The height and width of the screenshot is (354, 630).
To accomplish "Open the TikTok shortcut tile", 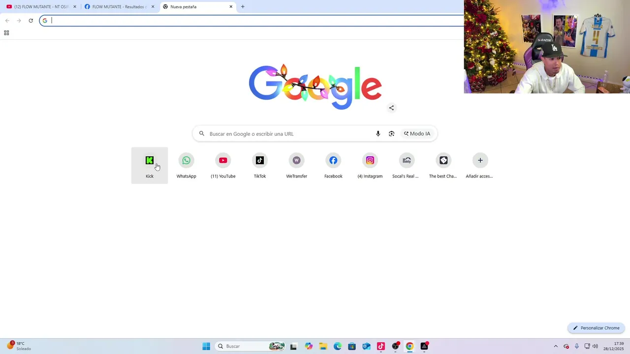I will (x=260, y=166).
